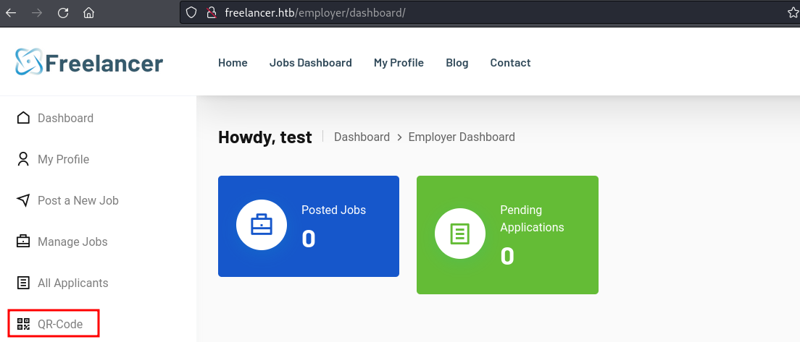Select Post a New Job
This screenshot has height=342, width=800.
78,200
